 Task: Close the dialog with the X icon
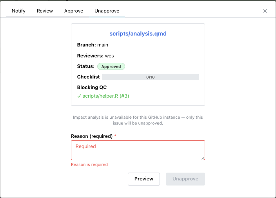pyautogui.click(x=265, y=11)
